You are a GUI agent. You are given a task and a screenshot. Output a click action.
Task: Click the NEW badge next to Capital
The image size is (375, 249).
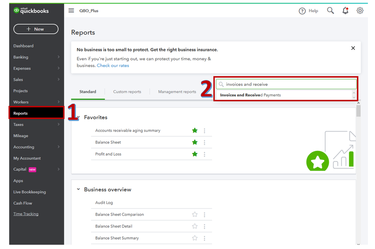coord(32,169)
